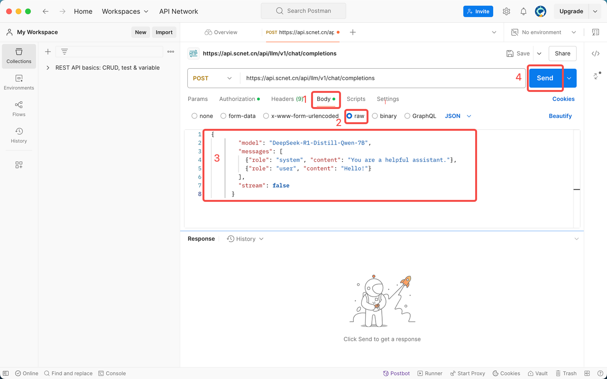Viewport: 607px width, 379px height.
Task: Click the settings gear icon
Action: tap(506, 11)
